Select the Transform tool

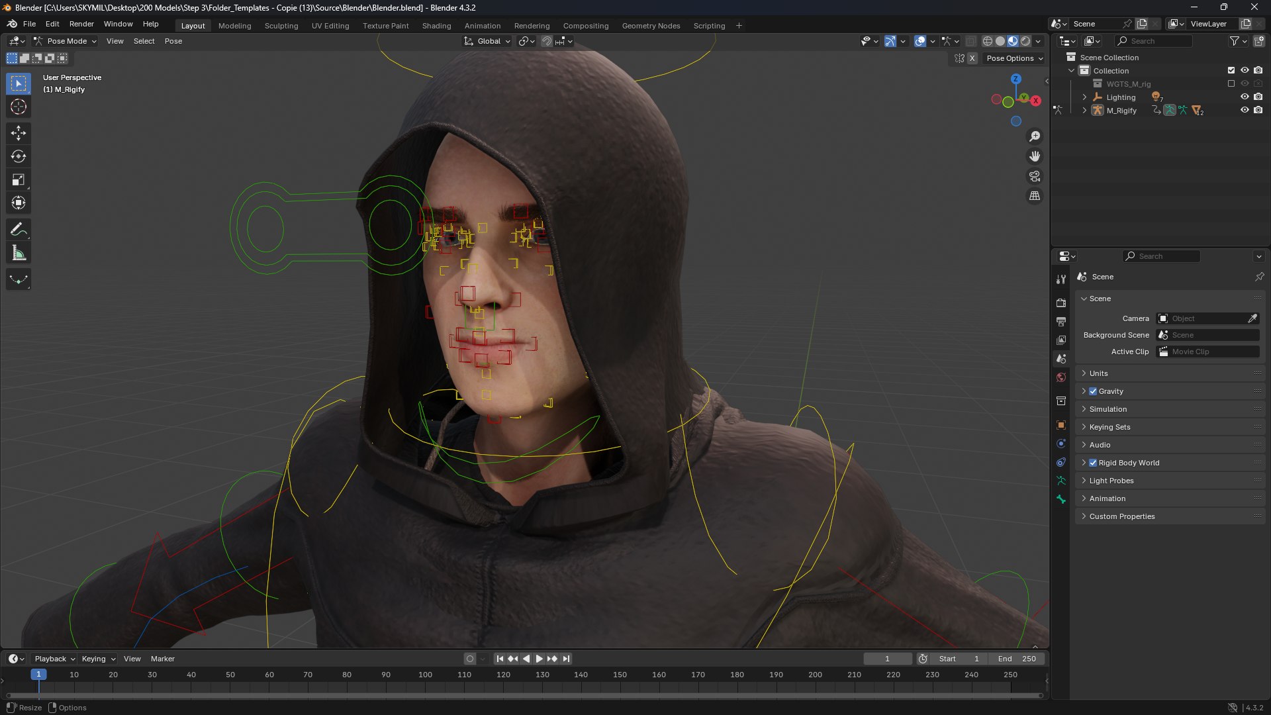[x=19, y=203]
